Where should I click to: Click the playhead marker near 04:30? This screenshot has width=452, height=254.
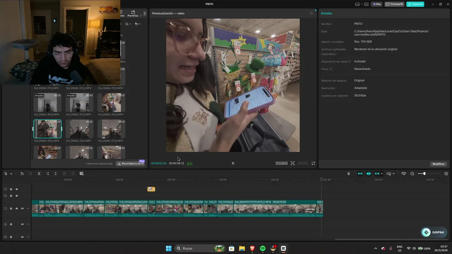click(321, 180)
